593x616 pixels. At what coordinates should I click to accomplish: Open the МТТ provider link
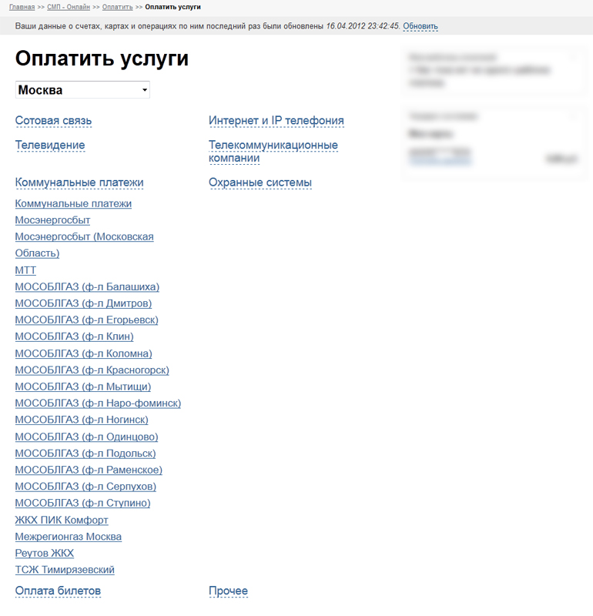click(25, 270)
